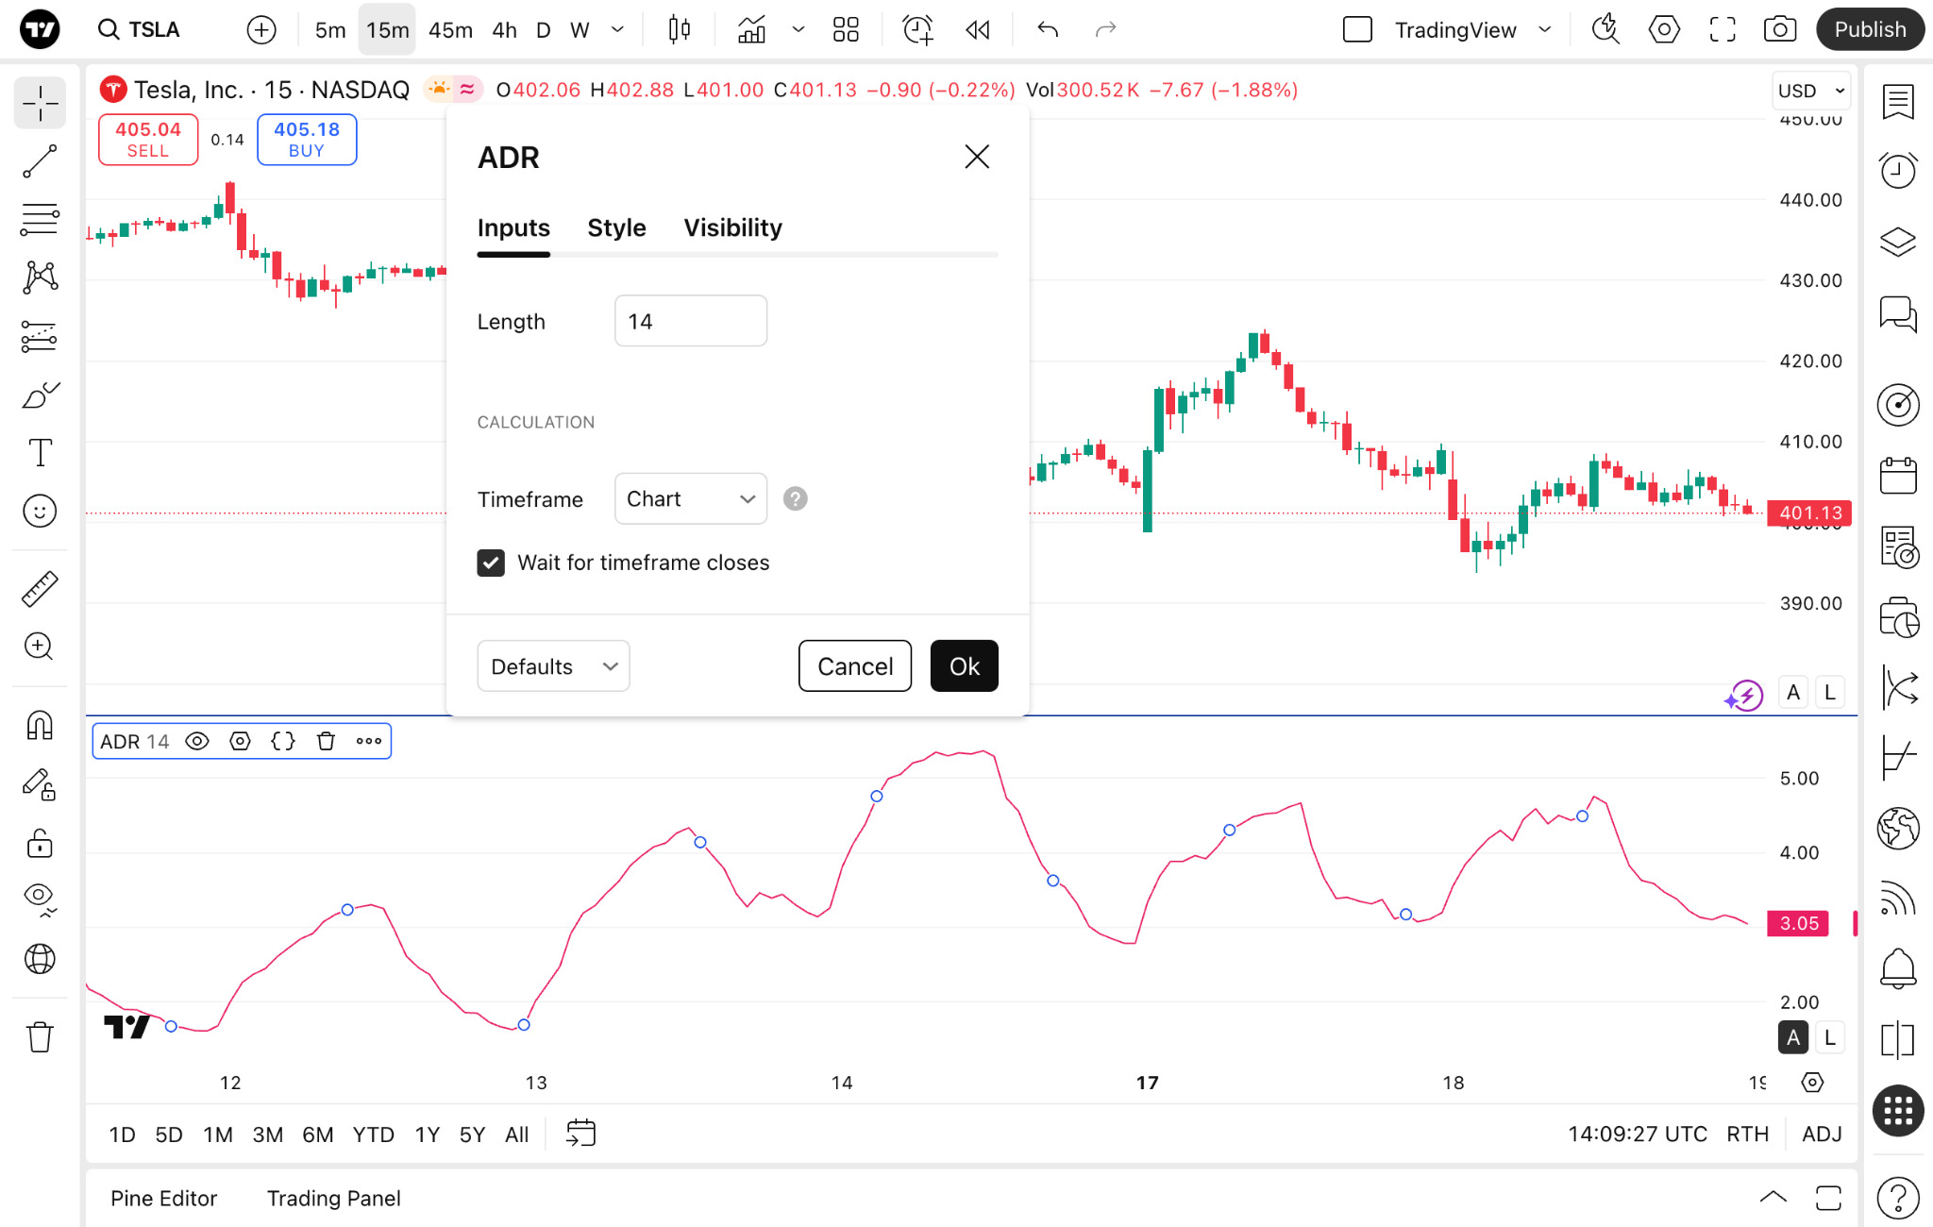The image size is (1933, 1227).
Task: Hide the ADR 14 indicator with the eye icon
Action: coord(196,741)
